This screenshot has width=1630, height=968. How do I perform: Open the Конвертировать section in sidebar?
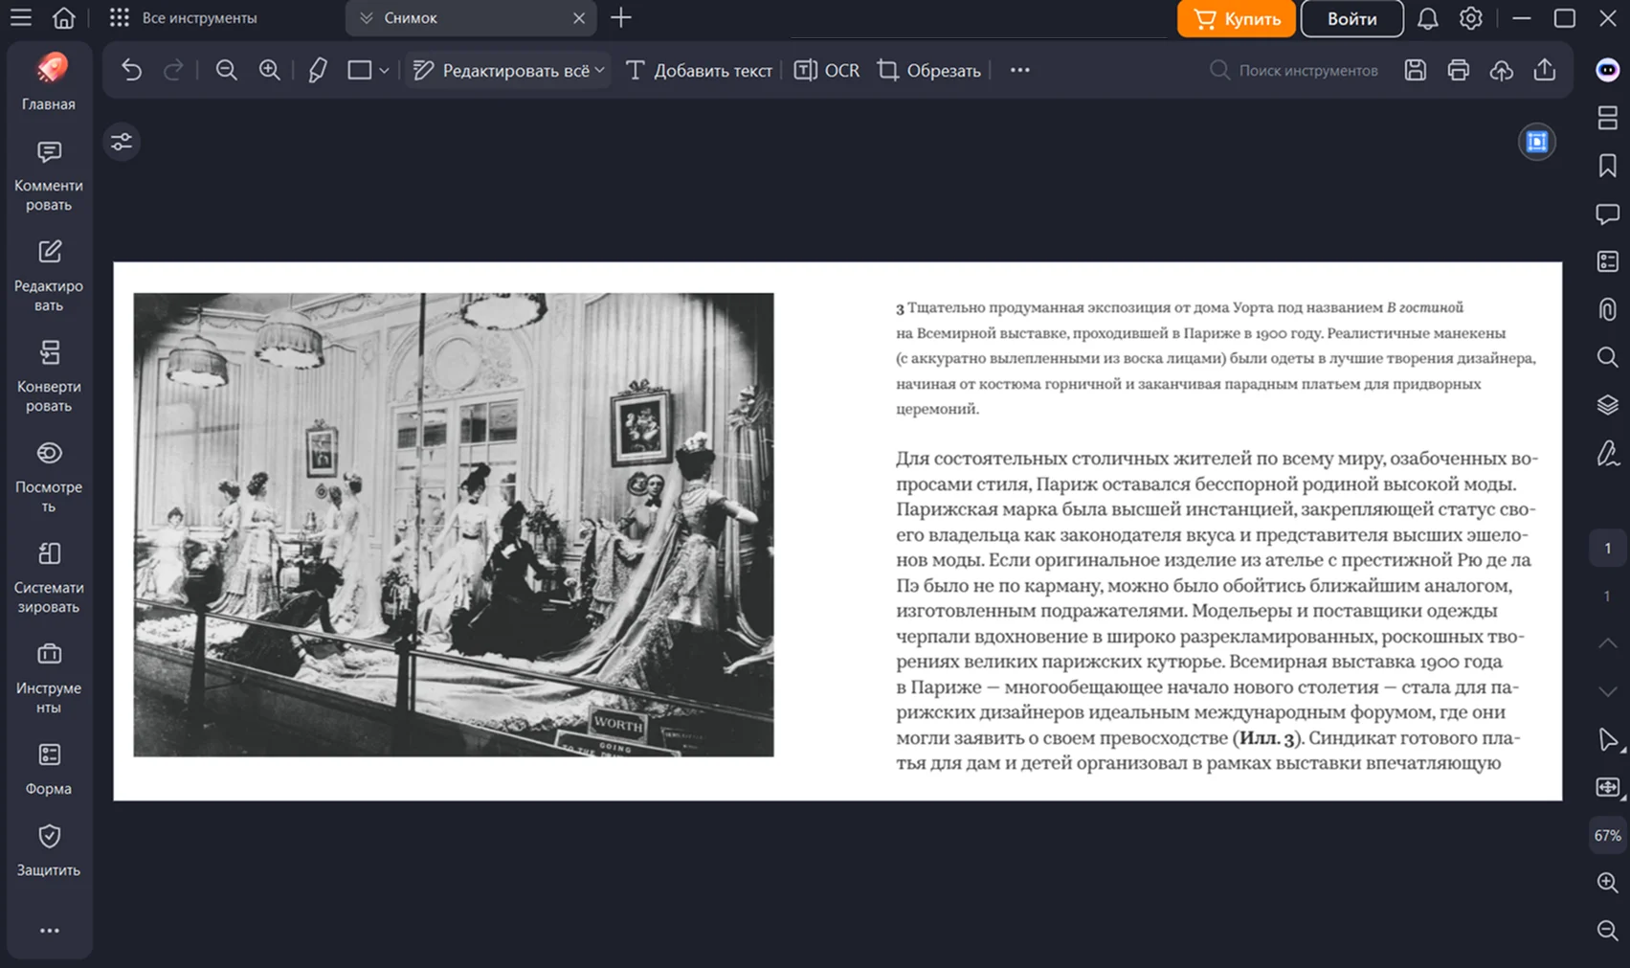(49, 375)
